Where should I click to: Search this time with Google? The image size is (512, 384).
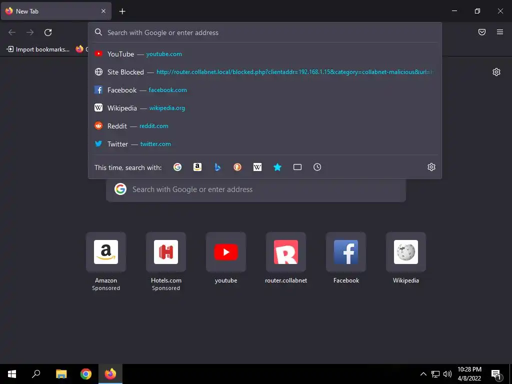(x=177, y=167)
